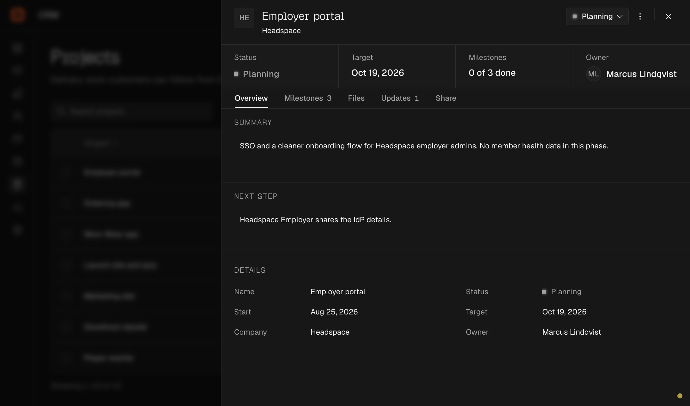
Task: Click the DETAILS section heading
Action: (x=250, y=270)
